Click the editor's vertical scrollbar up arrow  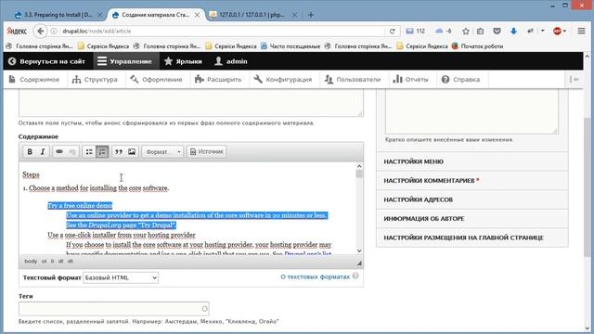(359, 166)
